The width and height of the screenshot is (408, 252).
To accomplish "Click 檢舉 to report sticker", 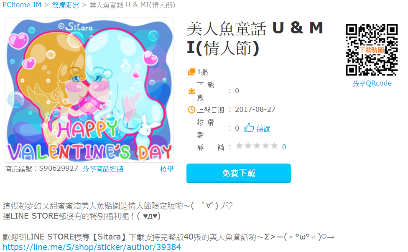I will tap(167, 169).
